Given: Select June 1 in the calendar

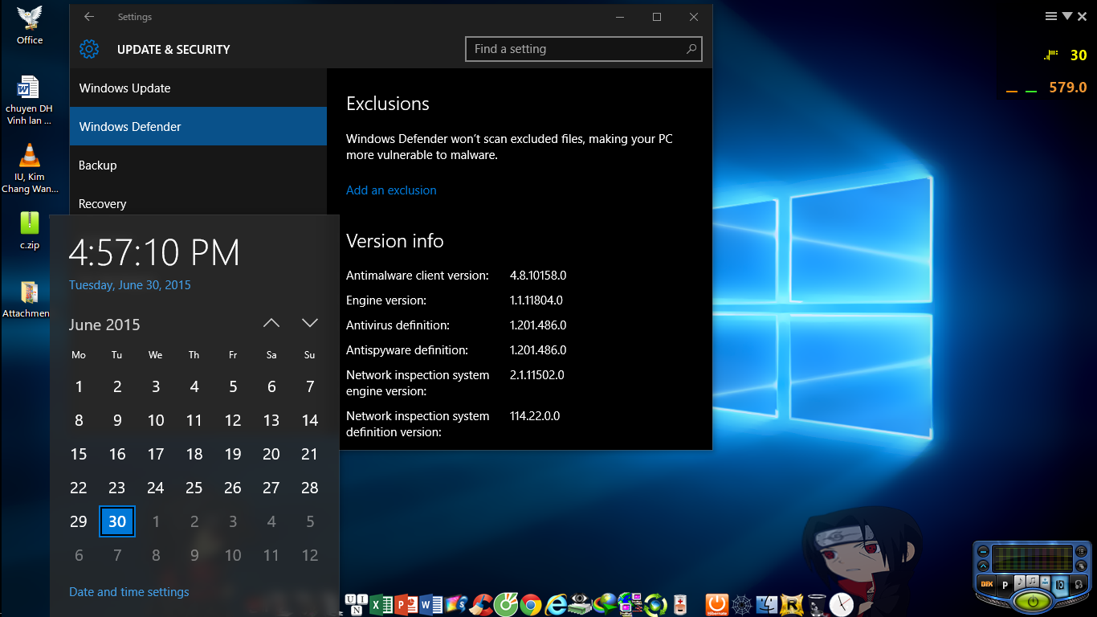Looking at the screenshot, I should (79, 386).
